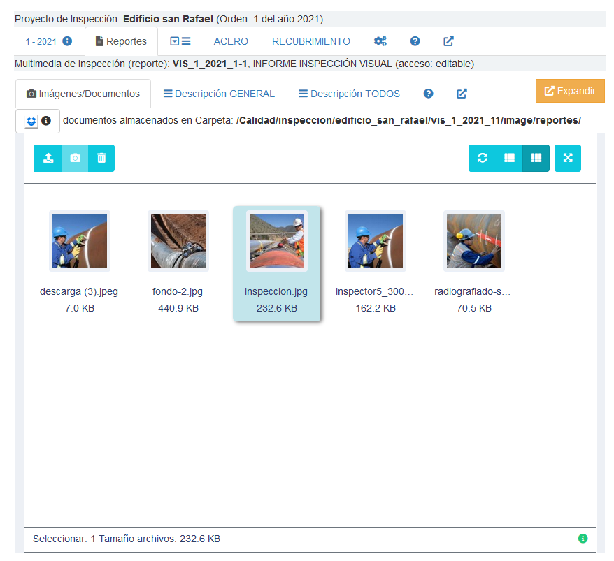Click the upload file icon
614x561 pixels.
(48, 158)
